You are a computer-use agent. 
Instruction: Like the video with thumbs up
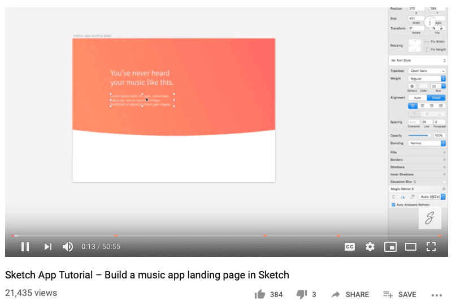[x=260, y=294]
